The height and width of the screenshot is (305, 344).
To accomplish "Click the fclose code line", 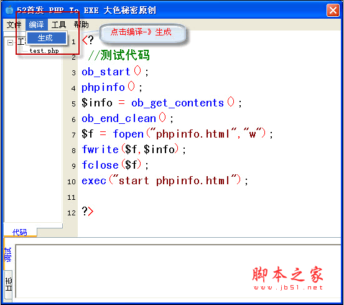I will [115, 165].
